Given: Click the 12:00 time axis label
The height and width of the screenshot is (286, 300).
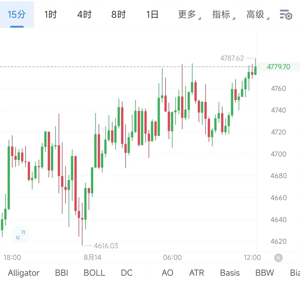Looking at the screenshot, I should [x=252, y=257].
